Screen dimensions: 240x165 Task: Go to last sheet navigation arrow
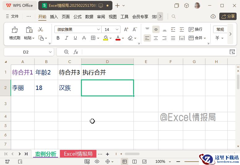click(26, 154)
